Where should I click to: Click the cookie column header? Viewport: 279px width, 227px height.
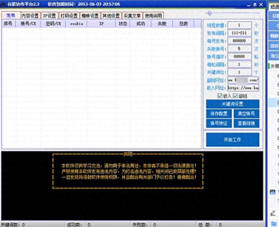[76, 24]
